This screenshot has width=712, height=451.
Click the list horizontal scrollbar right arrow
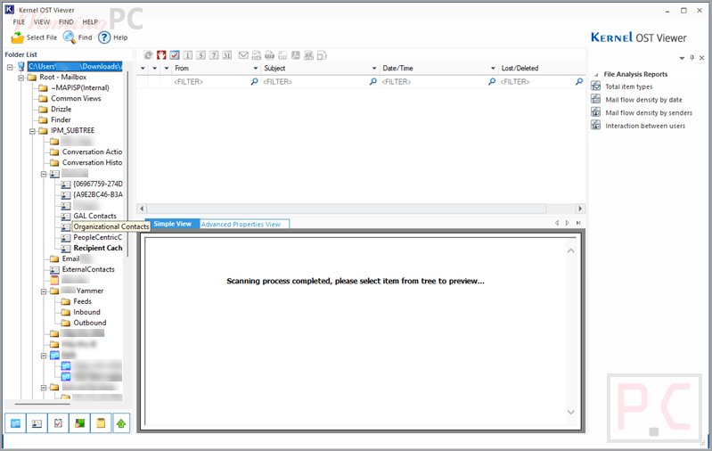pos(580,209)
